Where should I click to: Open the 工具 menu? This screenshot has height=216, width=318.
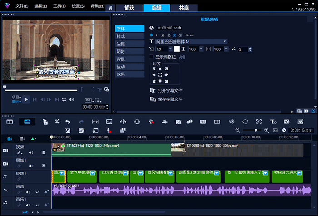click(x=59, y=6)
